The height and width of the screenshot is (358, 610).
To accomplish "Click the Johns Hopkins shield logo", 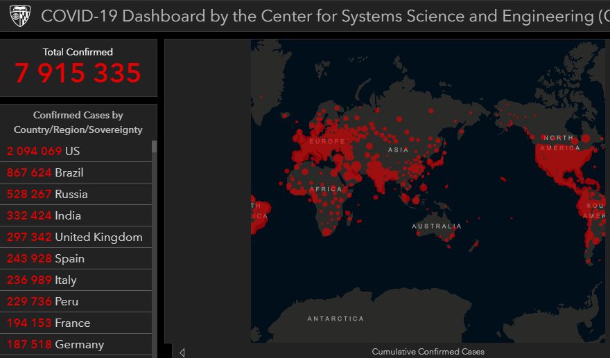I will [x=20, y=16].
